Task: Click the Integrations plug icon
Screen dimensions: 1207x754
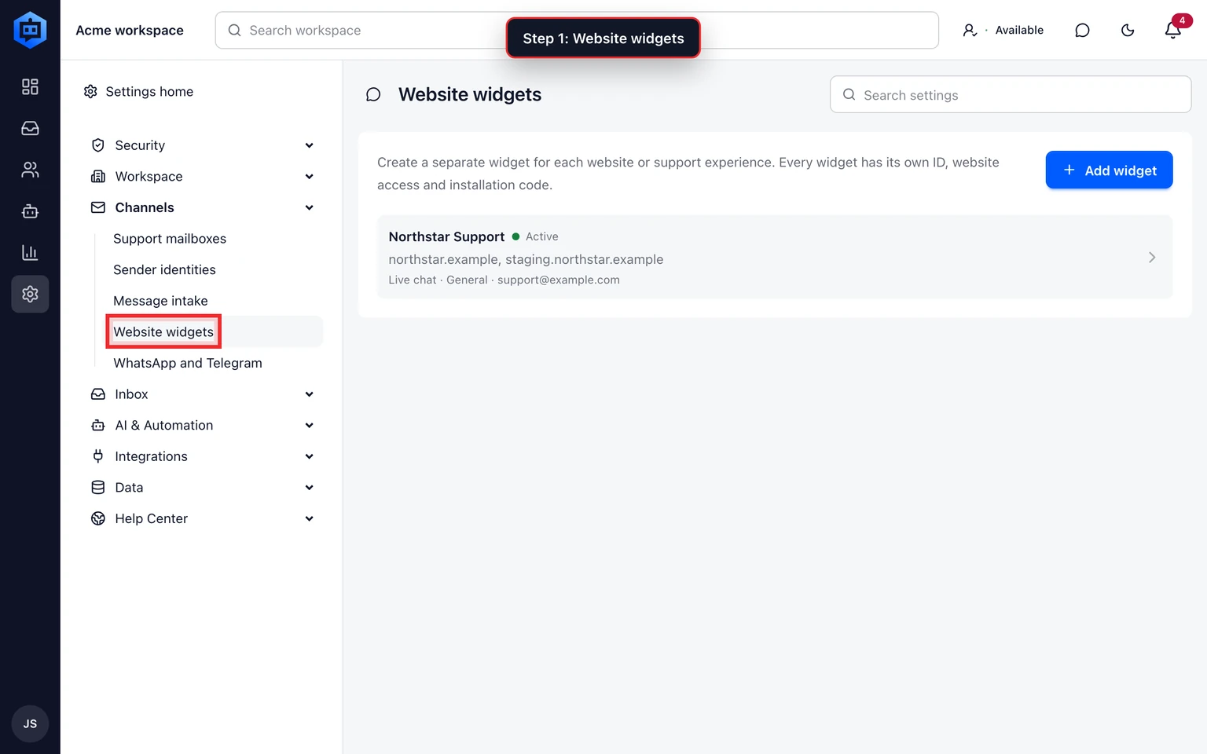Action: tap(98, 456)
